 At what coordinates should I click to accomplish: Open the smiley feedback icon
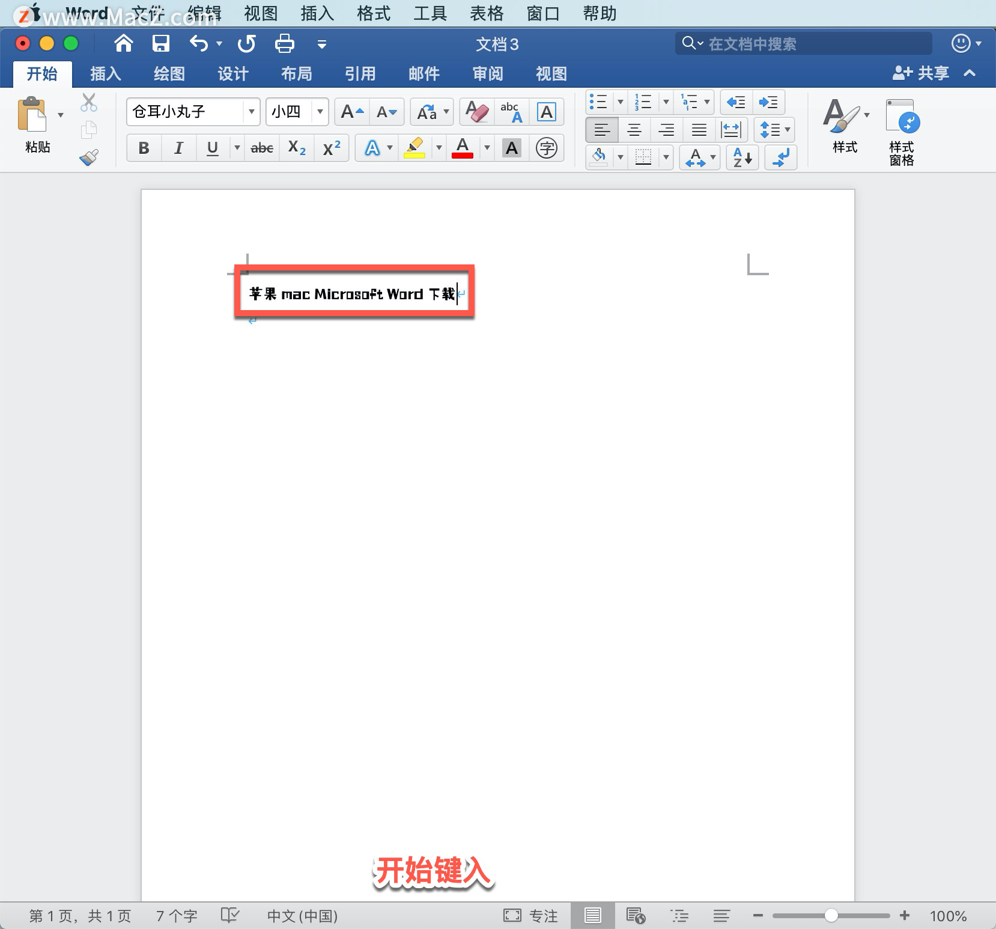961,43
